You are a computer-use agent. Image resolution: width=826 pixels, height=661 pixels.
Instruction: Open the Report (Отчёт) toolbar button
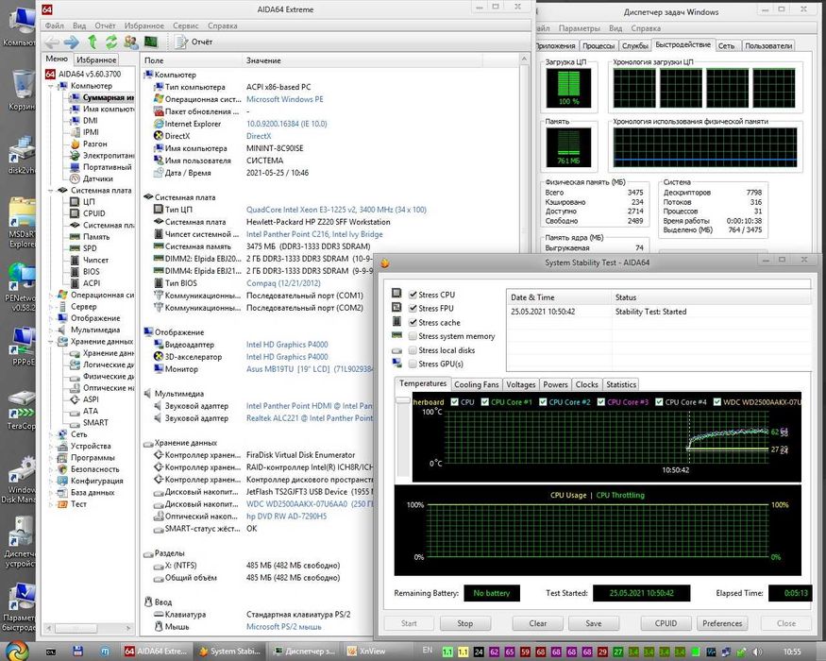coord(194,42)
